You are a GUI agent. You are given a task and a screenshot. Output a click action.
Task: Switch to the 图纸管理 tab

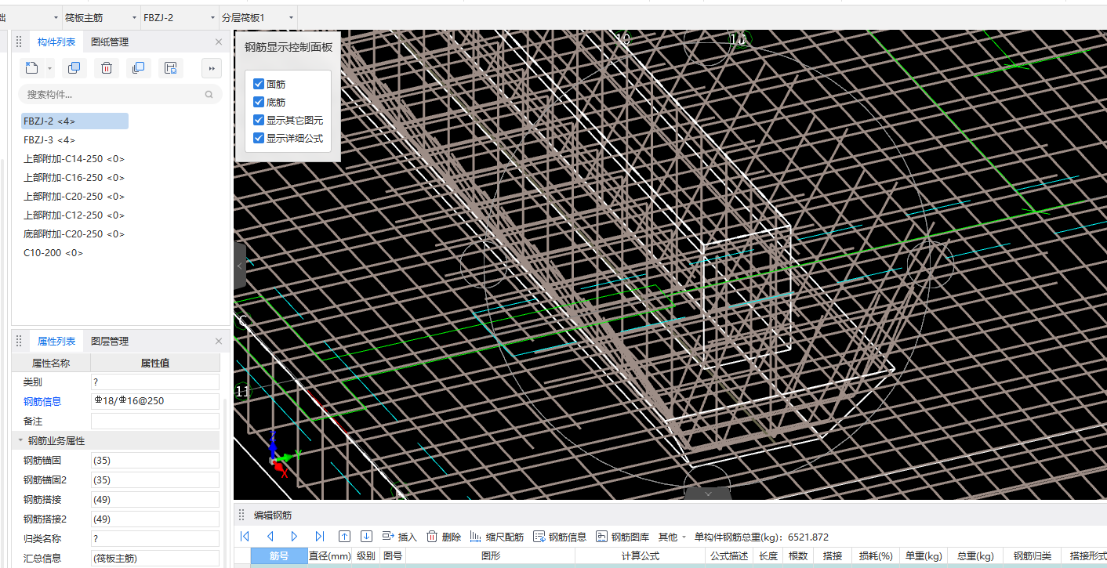pyautogui.click(x=110, y=42)
